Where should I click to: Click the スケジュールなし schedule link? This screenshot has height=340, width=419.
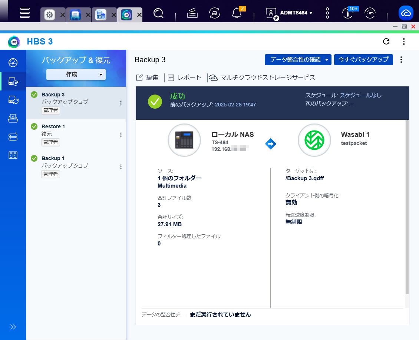[360, 95]
